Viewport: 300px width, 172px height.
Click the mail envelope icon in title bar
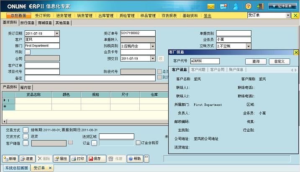click(x=211, y=6)
